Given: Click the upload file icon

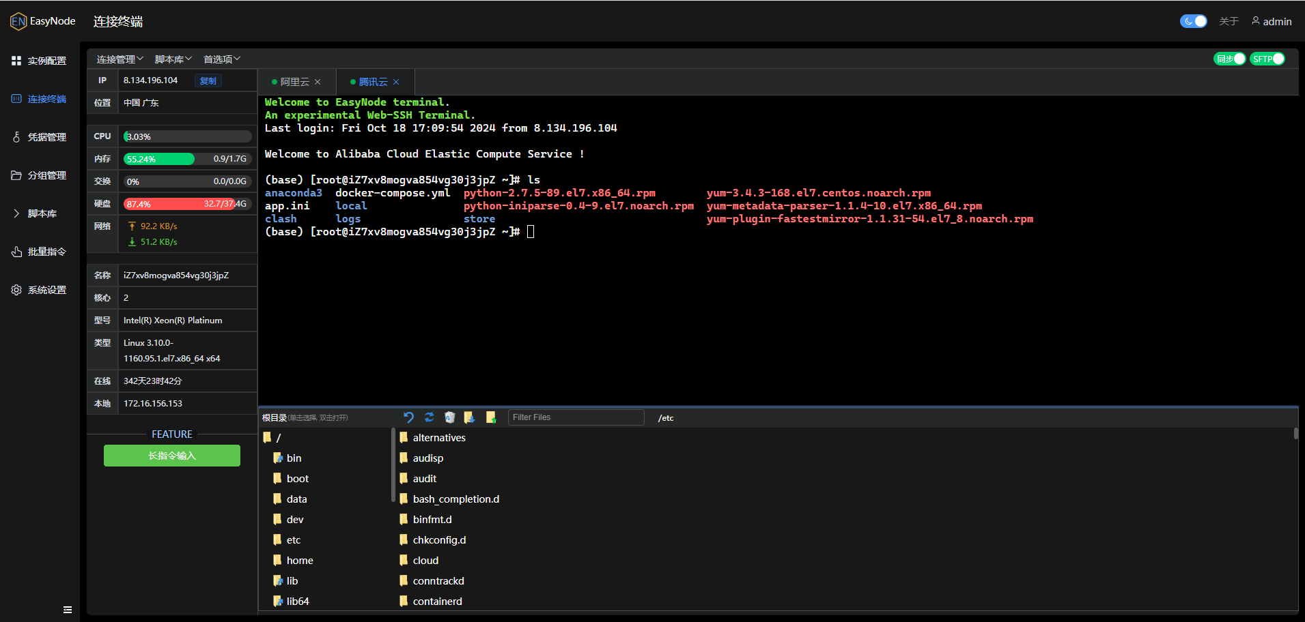Looking at the screenshot, I should (490, 417).
